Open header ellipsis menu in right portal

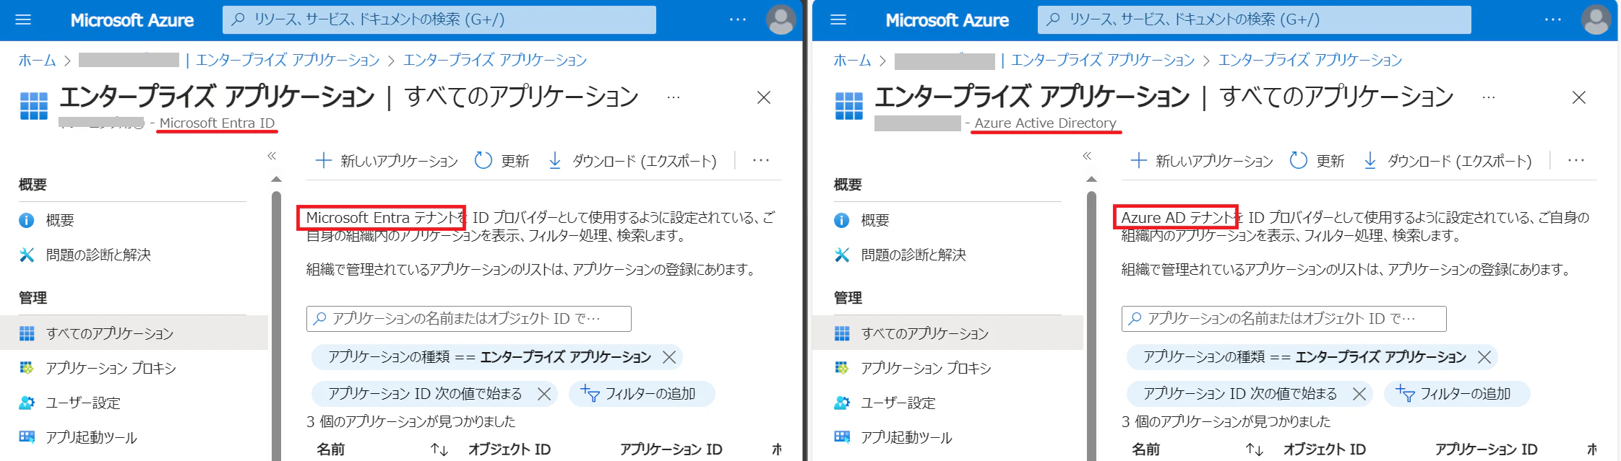tap(1552, 19)
